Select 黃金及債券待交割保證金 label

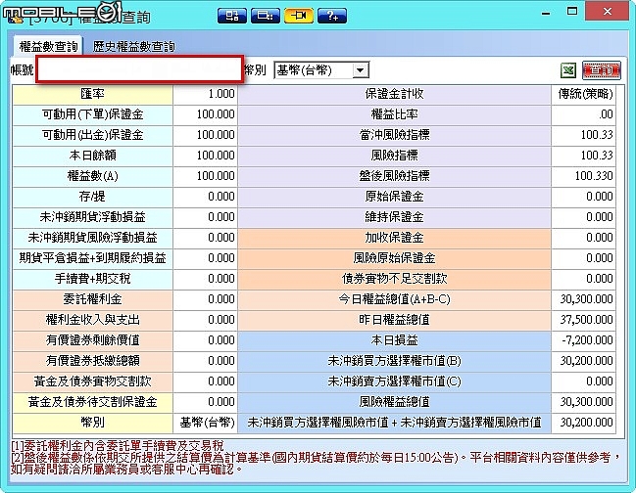coord(93,403)
